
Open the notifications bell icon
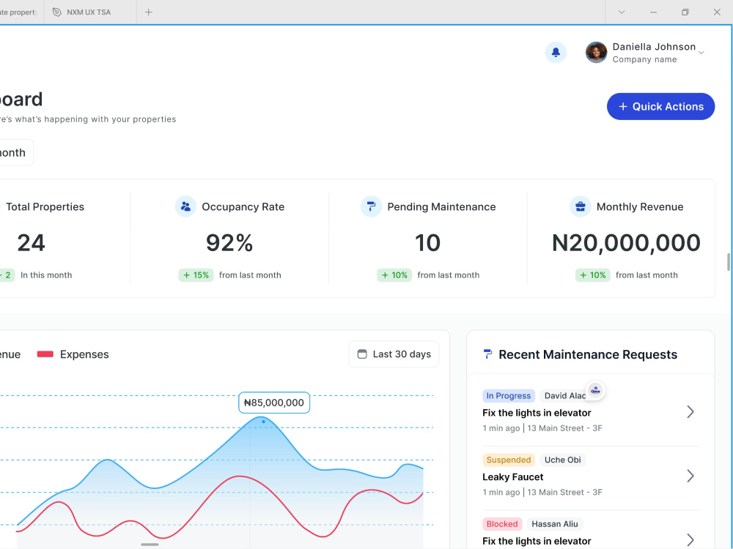[x=556, y=52]
